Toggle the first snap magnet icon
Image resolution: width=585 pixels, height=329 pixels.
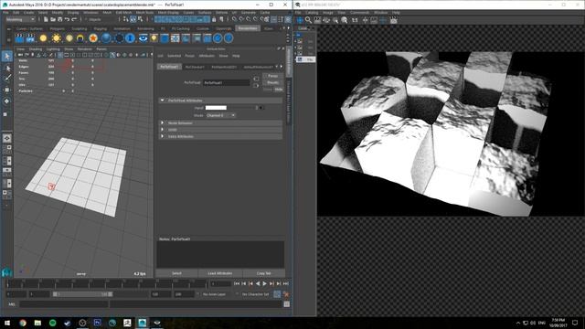(234, 19)
